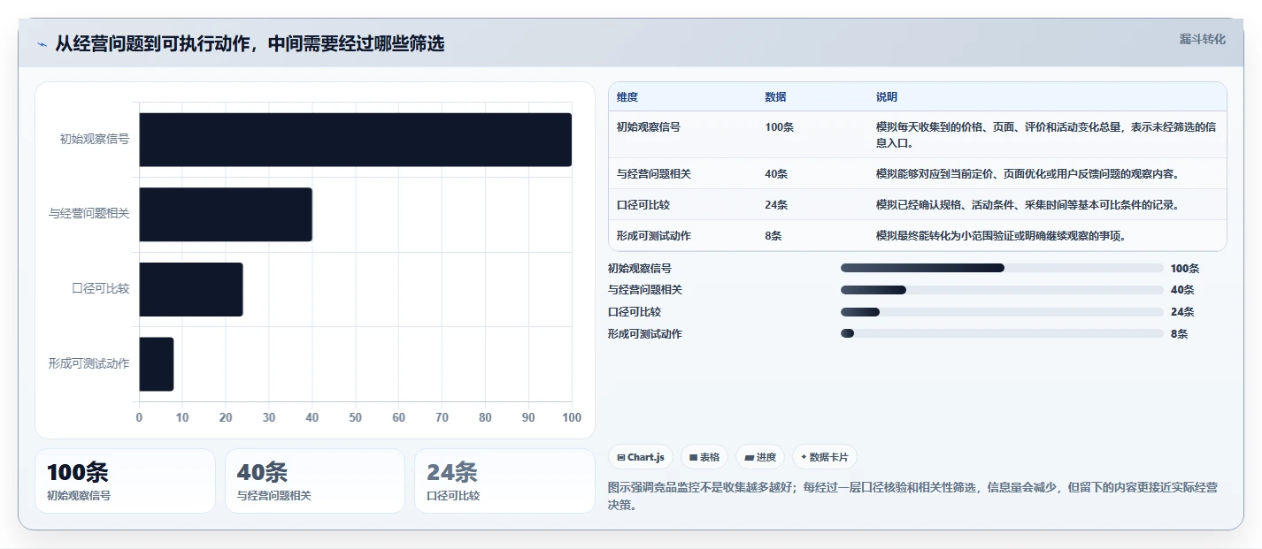Click the chart y-axis label 与经营问题相关
Screen dimensions: 1262x549
pos(89,214)
